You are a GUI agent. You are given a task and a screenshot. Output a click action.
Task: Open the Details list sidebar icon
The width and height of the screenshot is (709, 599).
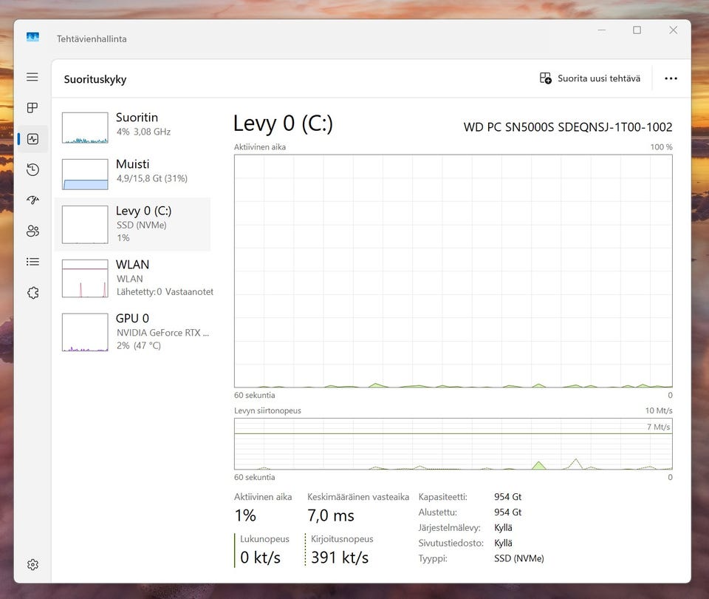click(x=32, y=262)
